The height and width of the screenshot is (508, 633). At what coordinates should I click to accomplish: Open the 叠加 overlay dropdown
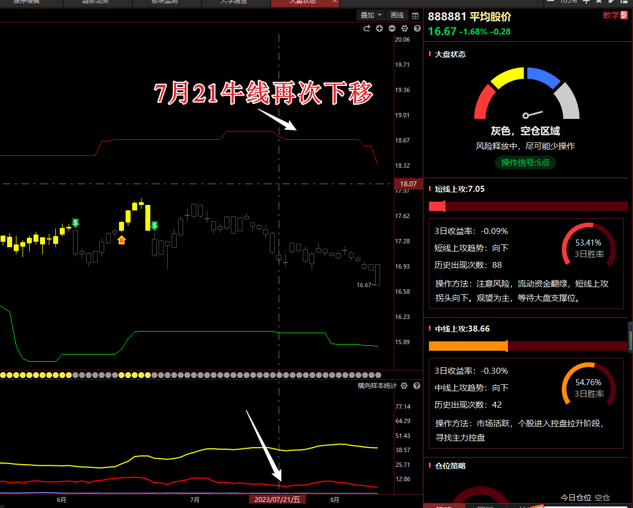371,15
